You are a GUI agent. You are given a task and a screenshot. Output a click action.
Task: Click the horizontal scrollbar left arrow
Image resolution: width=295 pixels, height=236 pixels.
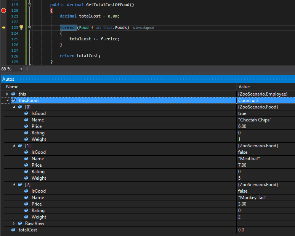coord(27,69)
